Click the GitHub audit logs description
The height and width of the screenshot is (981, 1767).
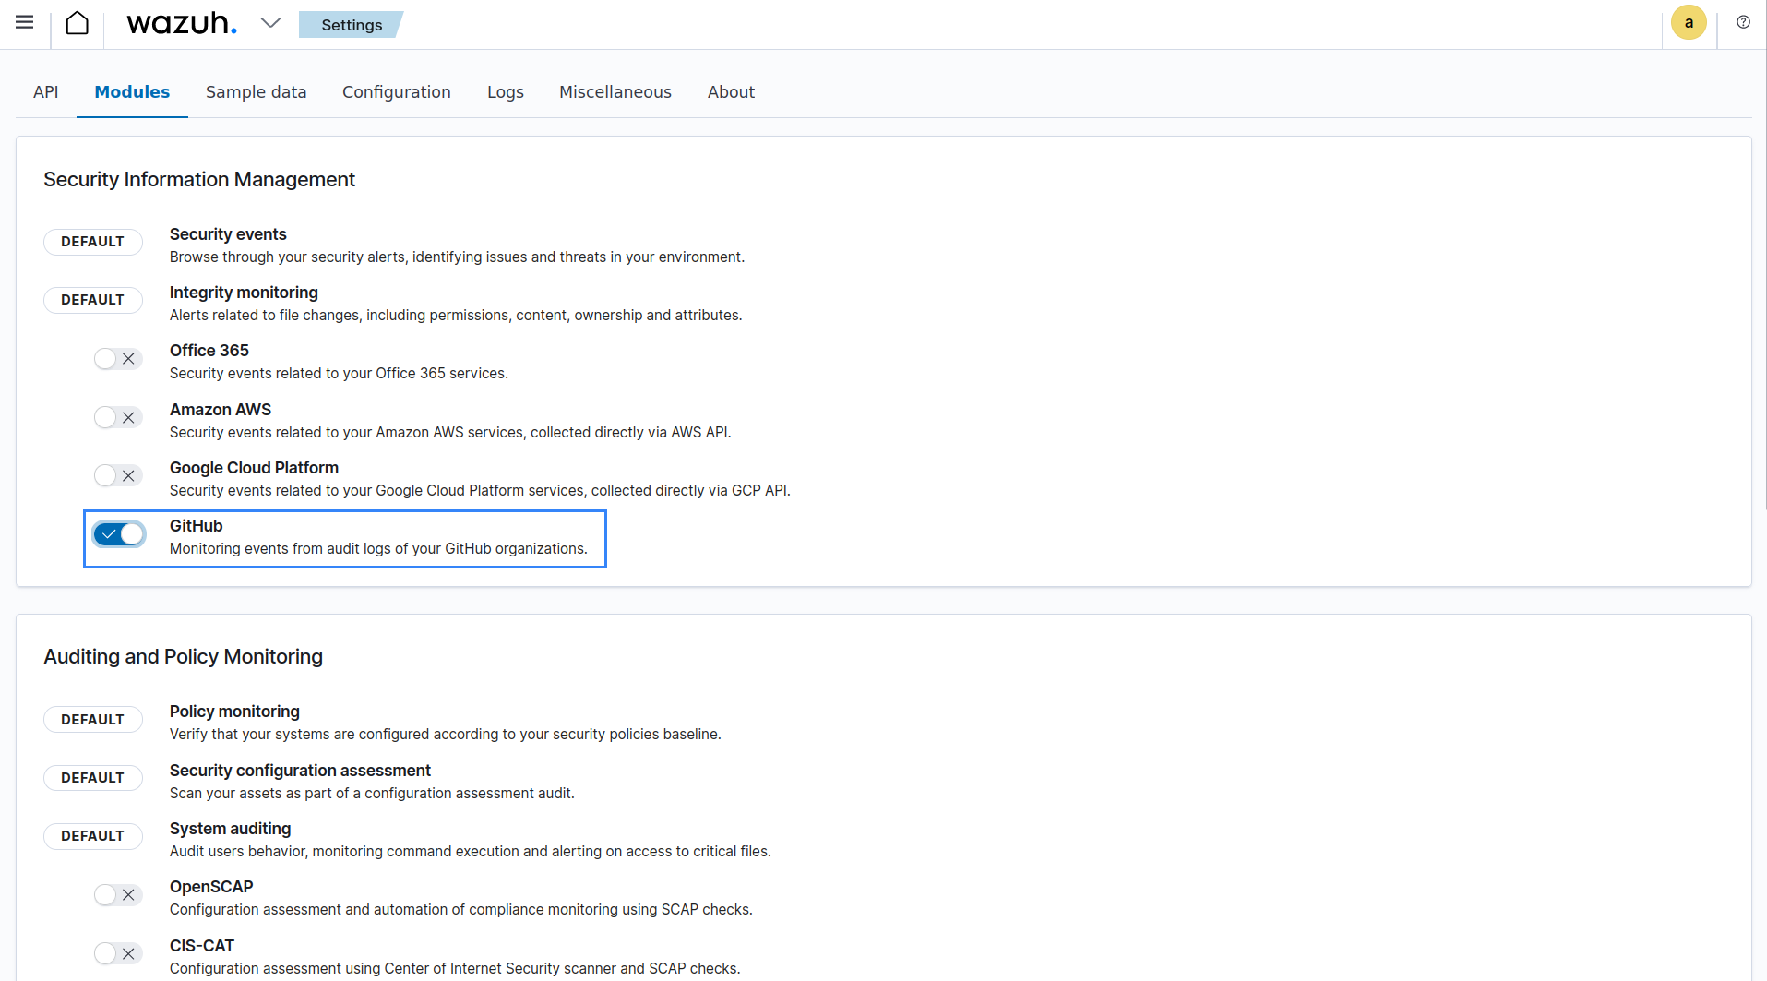[378, 549]
